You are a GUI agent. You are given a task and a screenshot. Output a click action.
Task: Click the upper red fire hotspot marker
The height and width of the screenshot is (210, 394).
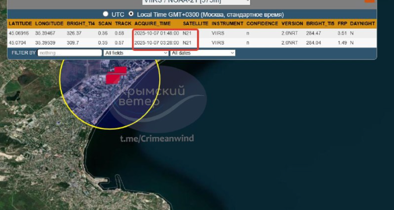pyautogui.click(x=120, y=70)
